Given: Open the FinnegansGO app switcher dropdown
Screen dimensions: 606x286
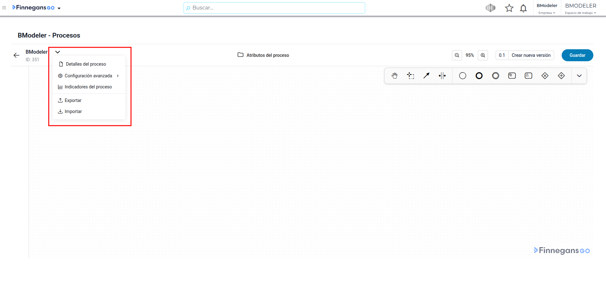Looking at the screenshot, I should (x=59, y=8).
